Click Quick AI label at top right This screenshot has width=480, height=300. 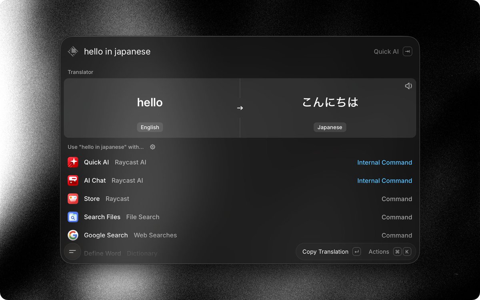coord(386,52)
